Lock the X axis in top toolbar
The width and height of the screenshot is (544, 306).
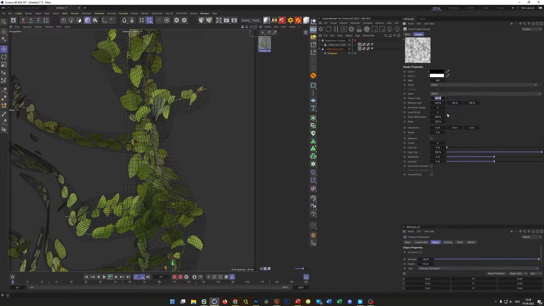[23, 20]
